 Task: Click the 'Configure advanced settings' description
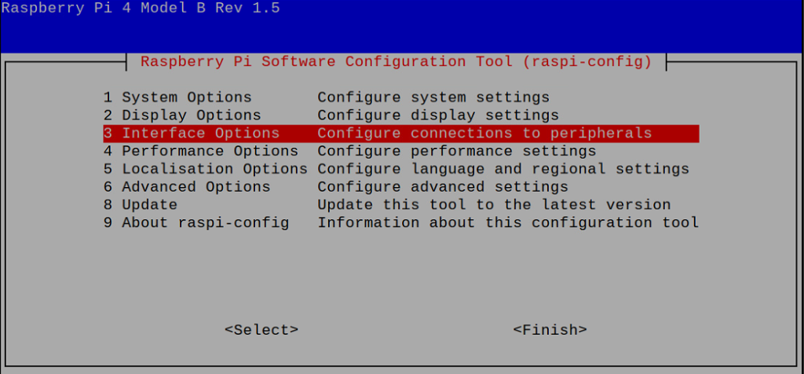coord(443,187)
